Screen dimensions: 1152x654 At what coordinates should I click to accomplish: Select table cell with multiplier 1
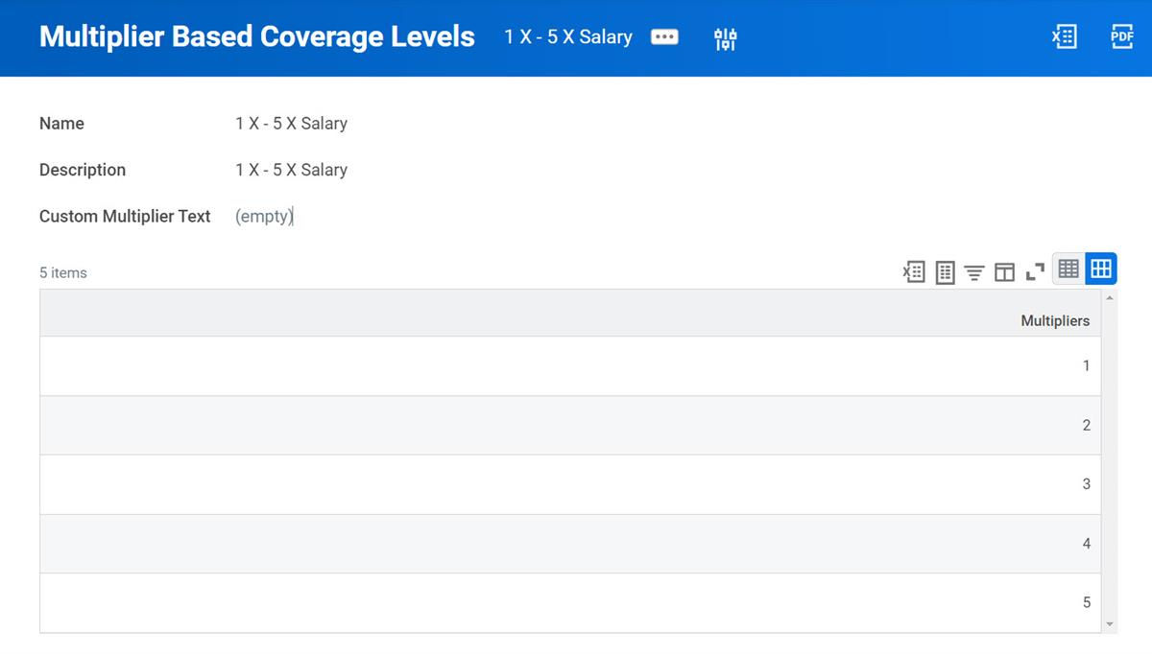(x=570, y=365)
